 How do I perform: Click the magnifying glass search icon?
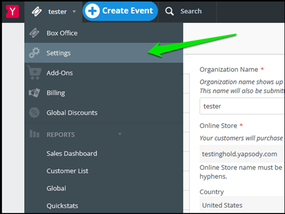[169, 11]
